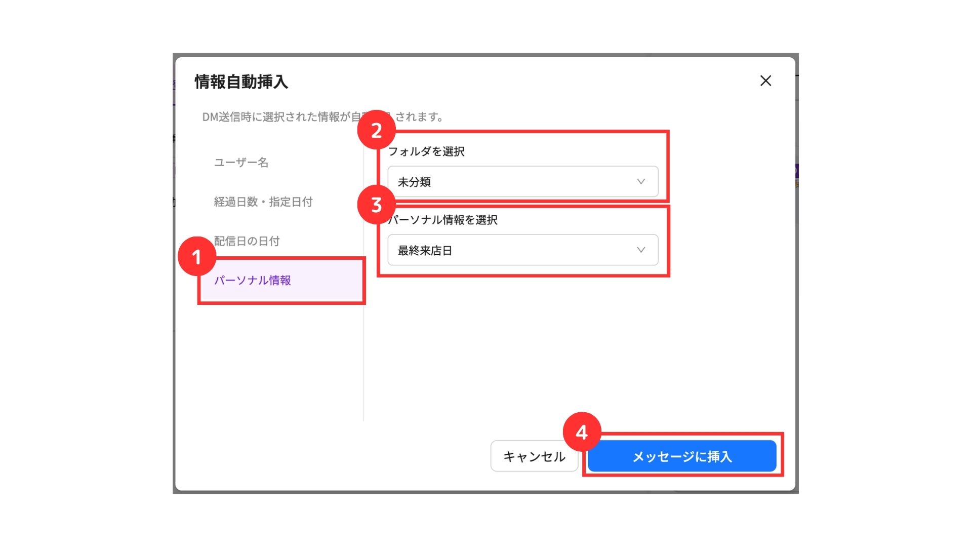The image size is (972, 547).
Task: Select the パーソナル情報 sidebar item
Action: (x=252, y=280)
